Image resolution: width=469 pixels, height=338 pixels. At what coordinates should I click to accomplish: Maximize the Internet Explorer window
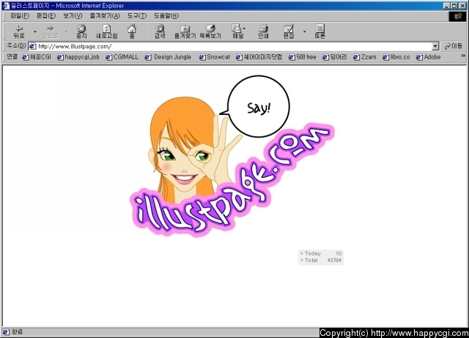click(454, 6)
